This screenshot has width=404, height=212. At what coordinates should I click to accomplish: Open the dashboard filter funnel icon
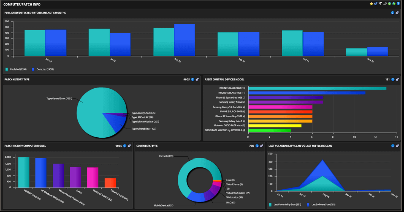(x=380, y=4)
